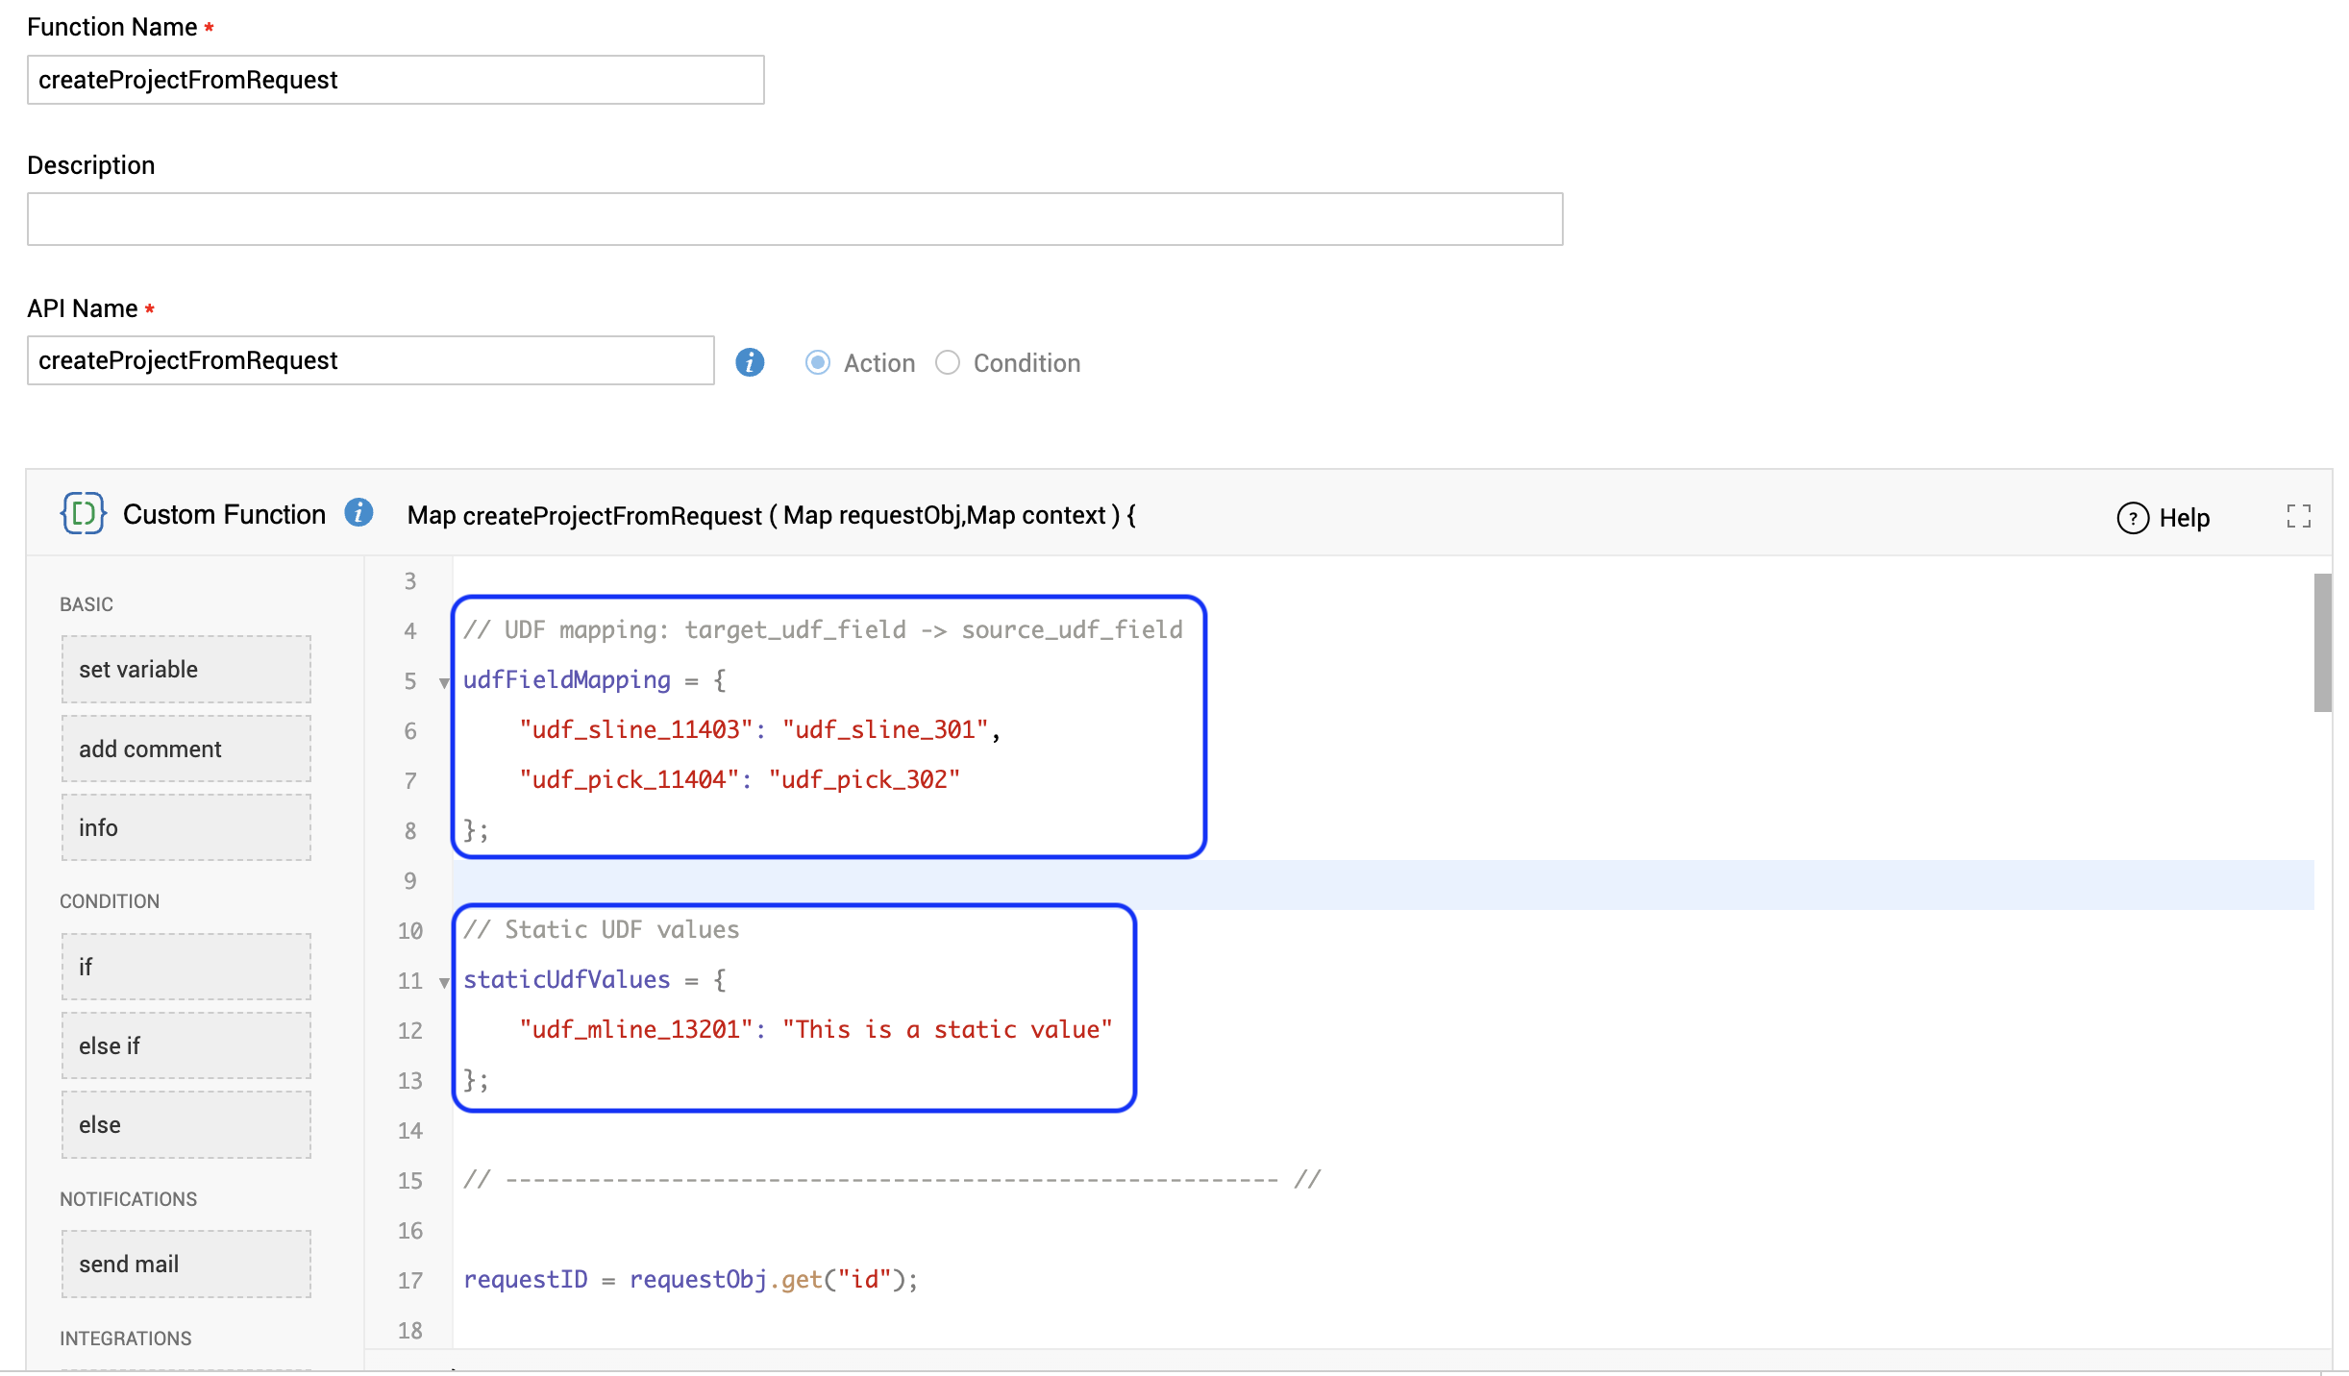
Task: Click the info icon beside Custom Function
Action: (359, 513)
